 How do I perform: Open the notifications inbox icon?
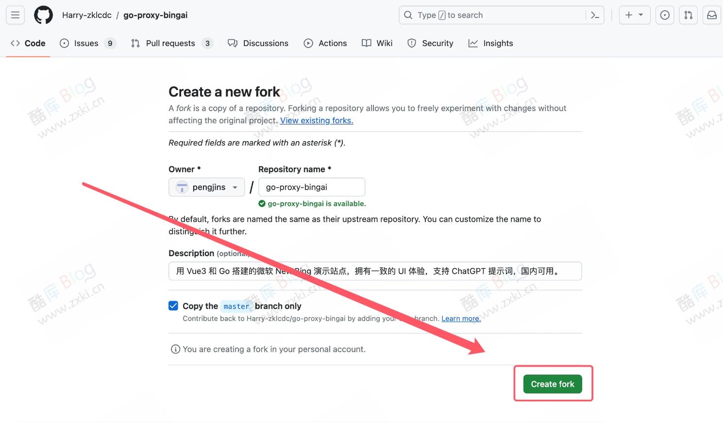pyautogui.click(x=711, y=15)
